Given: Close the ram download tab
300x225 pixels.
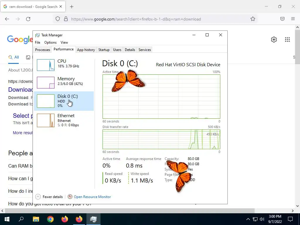Looking at the screenshot, I should pos(61,6).
